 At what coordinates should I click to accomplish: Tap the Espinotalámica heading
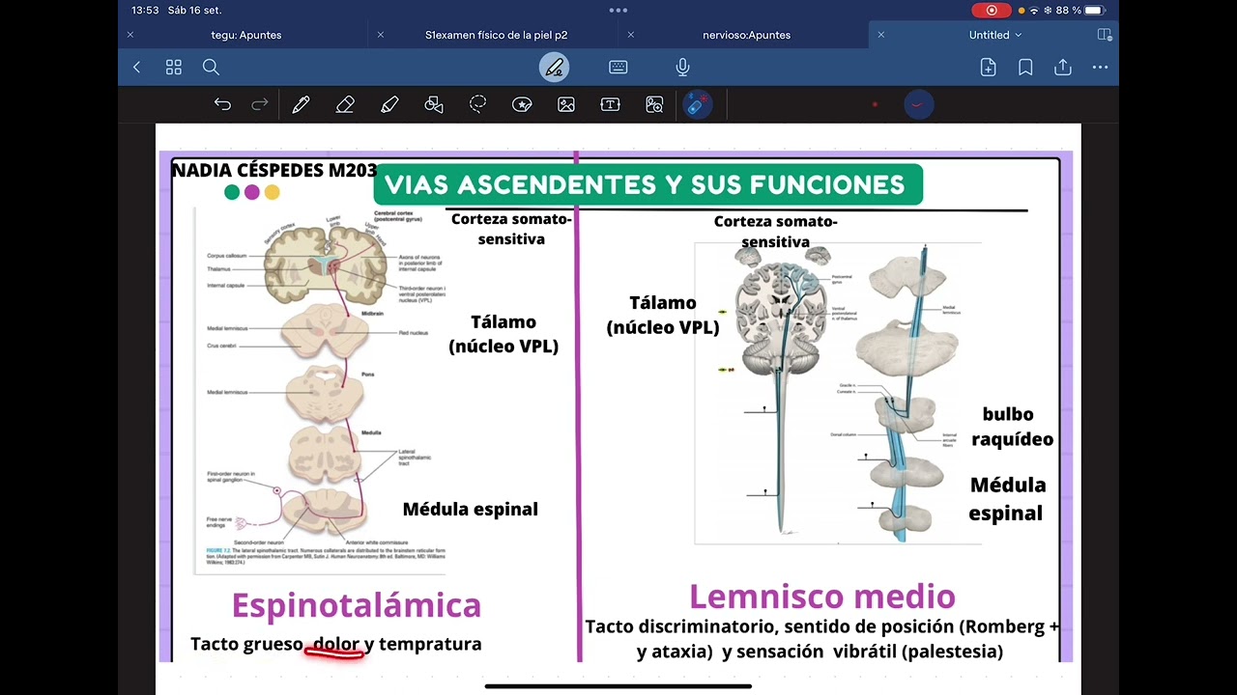click(357, 605)
